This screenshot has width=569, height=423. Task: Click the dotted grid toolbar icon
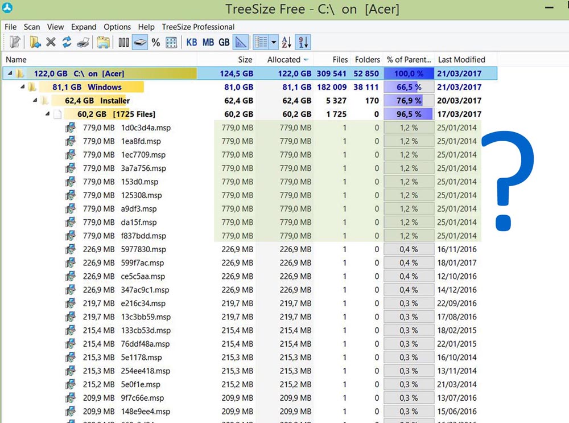click(171, 43)
